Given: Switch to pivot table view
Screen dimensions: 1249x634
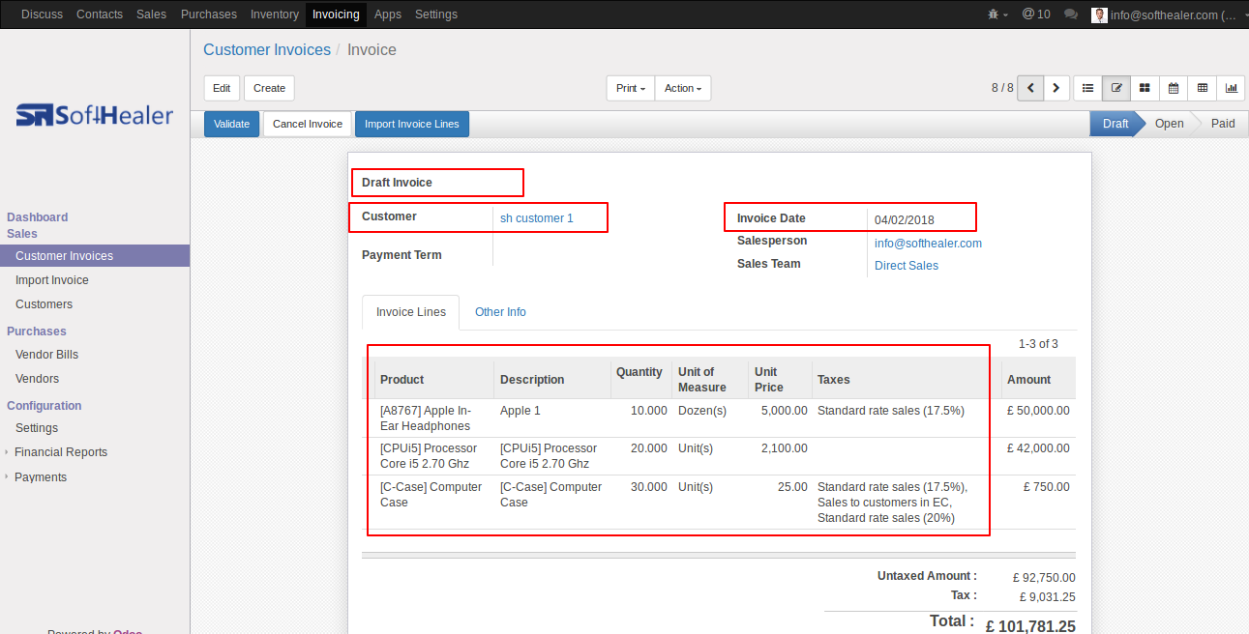Looking at the screenshot, I should (x=1203, y=88).
